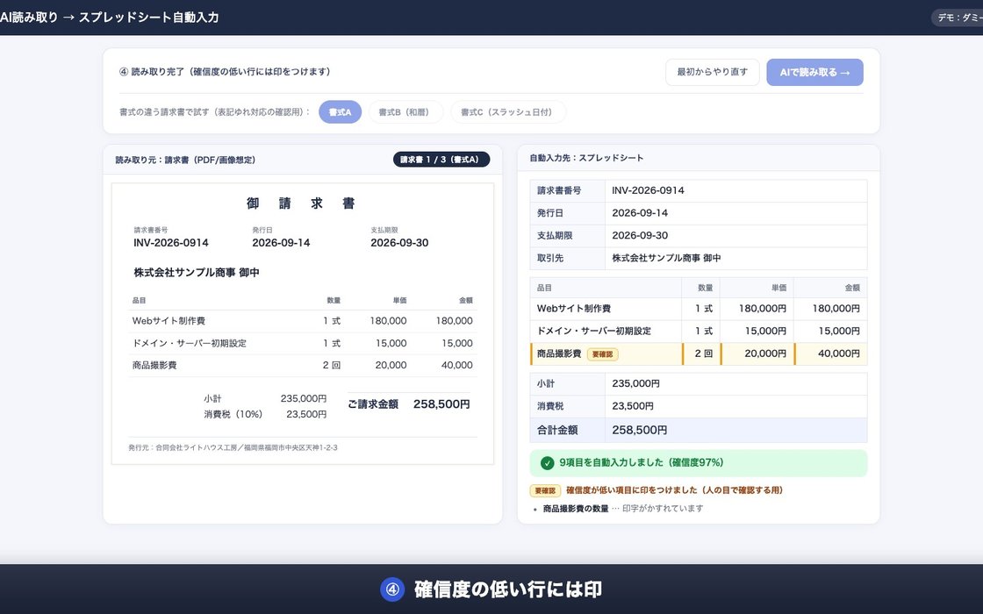Screen dimensions: 983x614
Task: Click the AI読み取り → スプレッドシート自動入力 title
Action: (x=109, y=18)
